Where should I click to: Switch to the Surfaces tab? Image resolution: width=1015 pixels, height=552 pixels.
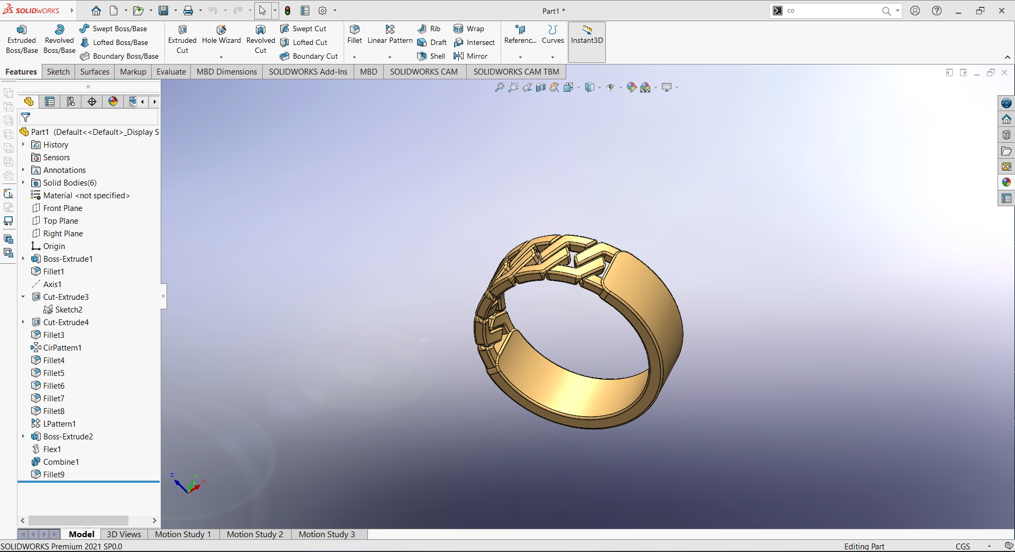pos(95,72)
